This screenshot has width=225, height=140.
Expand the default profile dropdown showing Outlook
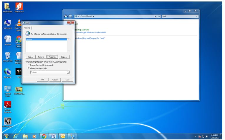tap(68, 72)
